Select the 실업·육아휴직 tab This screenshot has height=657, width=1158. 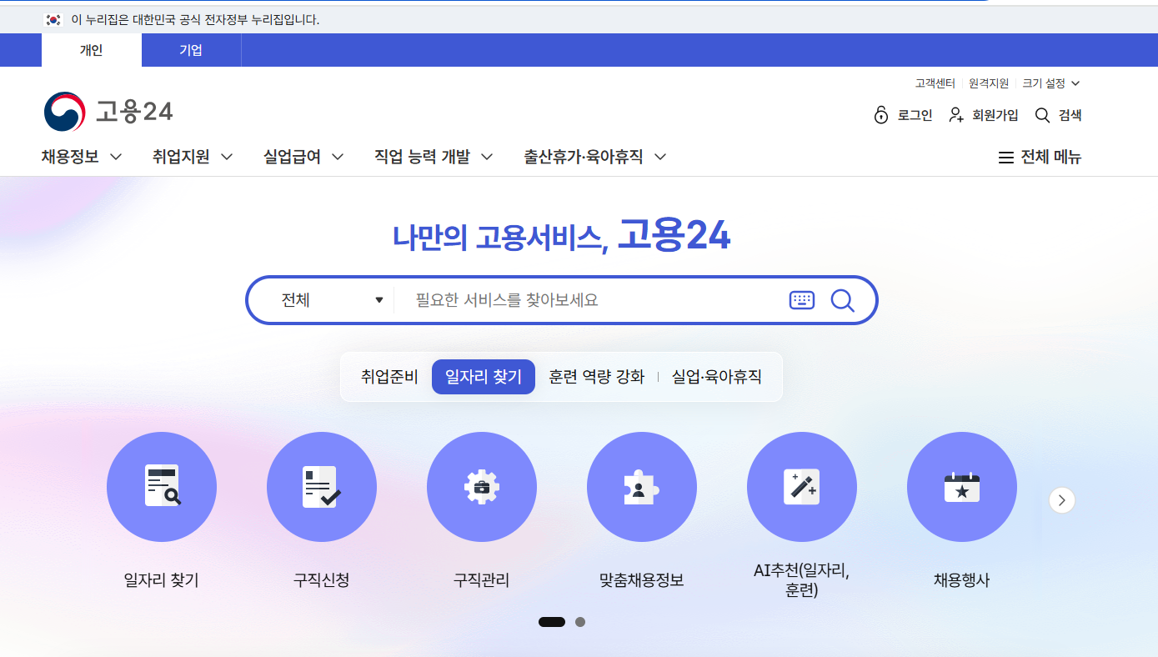click(x=717, y=377)
